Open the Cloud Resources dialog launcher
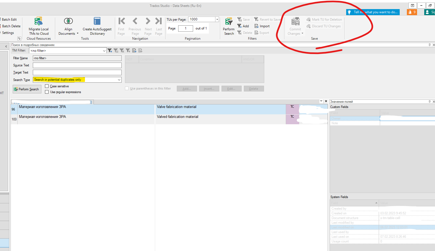The width and height of the screenshot is (435, 251). (19, 39)
